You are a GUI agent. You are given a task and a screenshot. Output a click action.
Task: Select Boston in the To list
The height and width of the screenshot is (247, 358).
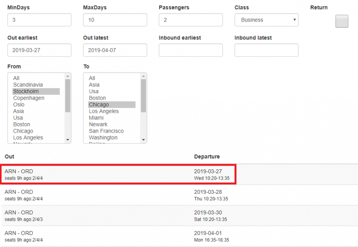97,98
